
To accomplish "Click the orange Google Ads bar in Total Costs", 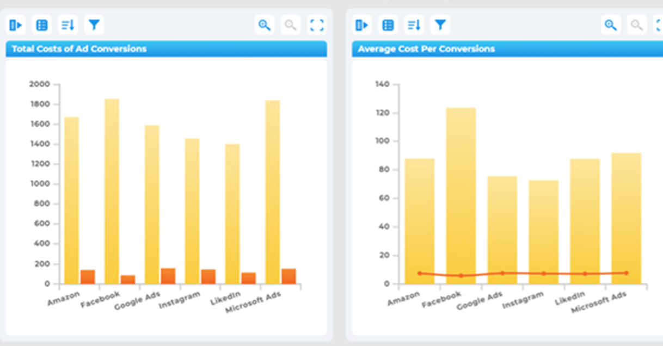I will [168, 276].
